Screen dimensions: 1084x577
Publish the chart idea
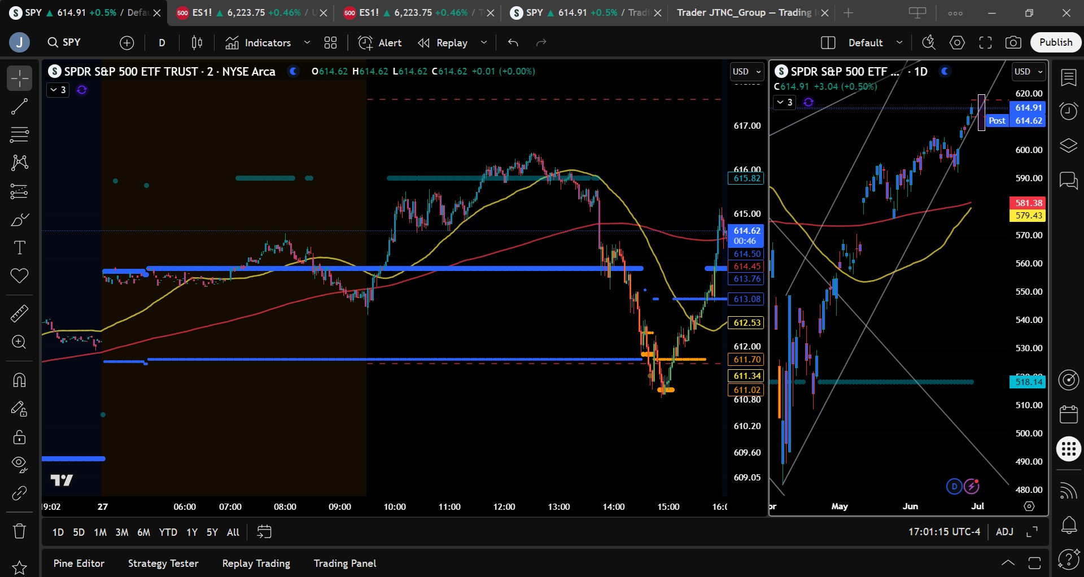point(1056,42)
